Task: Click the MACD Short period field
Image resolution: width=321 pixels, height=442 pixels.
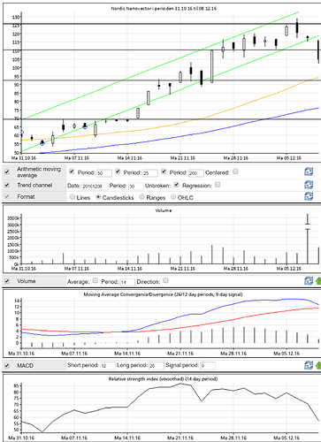Action: [108, 366]
